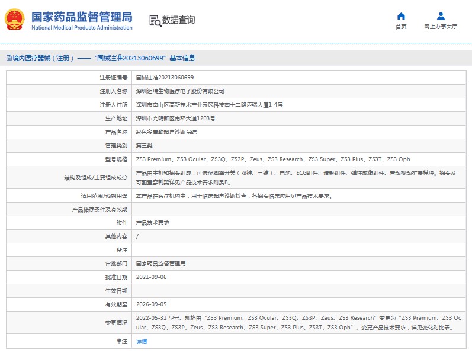Select registration number 国械注准20213060699 value cell
Image resolution: width=472 pixels, height=353 pixels.
pos(165,78)
